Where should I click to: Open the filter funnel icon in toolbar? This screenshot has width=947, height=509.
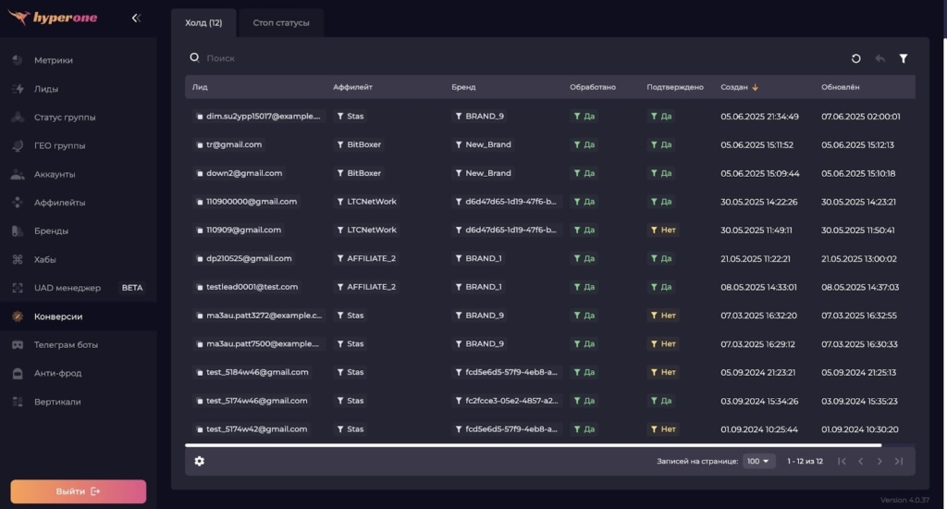(904, 58)
